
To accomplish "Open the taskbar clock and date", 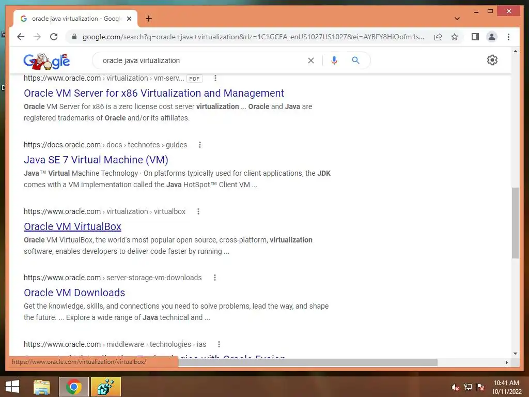I will point(506,387).
